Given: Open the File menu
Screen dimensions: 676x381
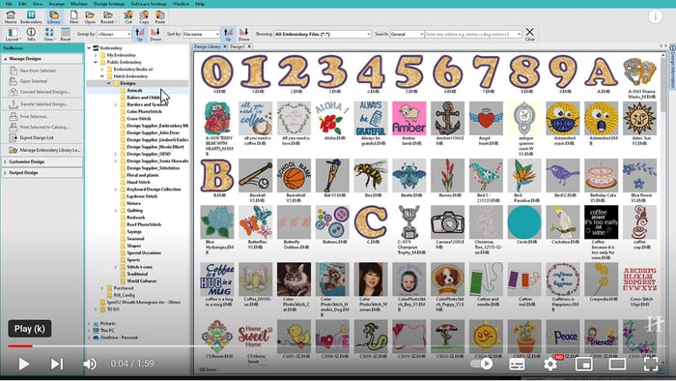Looking at the screenshot, I should (9, 4).
